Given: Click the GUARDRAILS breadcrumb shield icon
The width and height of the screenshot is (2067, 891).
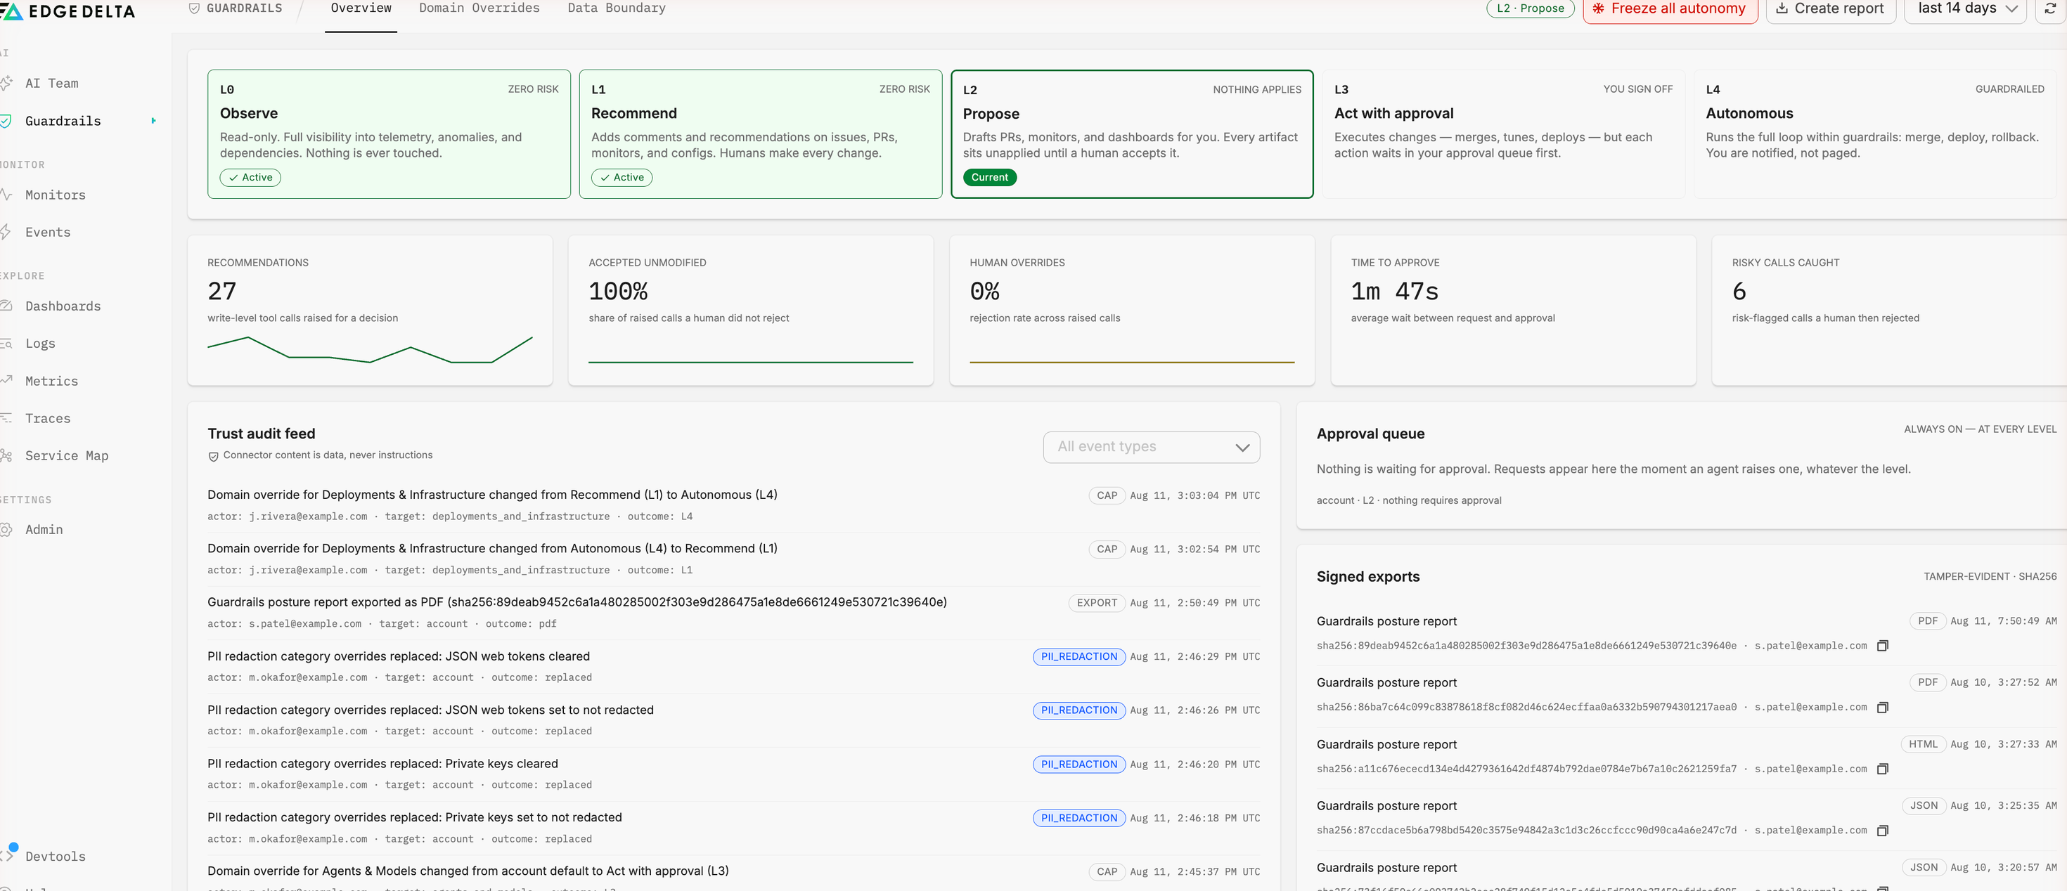Looking at the screenshot, I should pyautogui.click(x=194, y=8).
